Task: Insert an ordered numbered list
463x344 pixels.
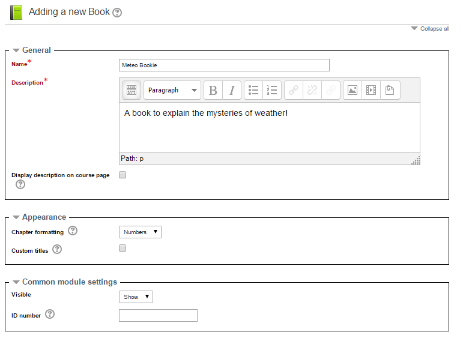Action: click(272, 90)
